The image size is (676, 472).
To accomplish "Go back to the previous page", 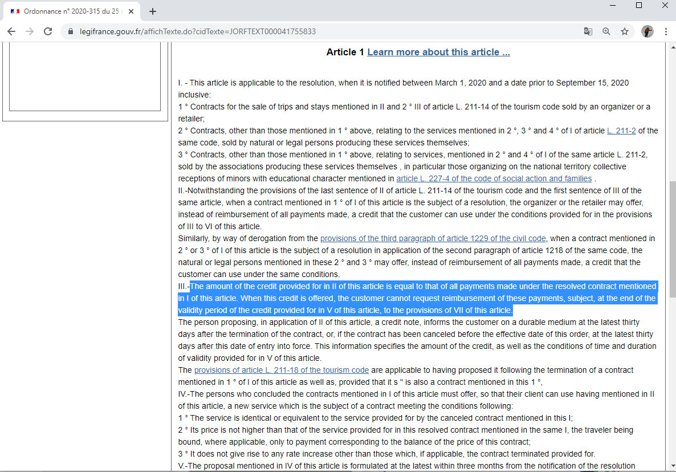I will [11, 31].
